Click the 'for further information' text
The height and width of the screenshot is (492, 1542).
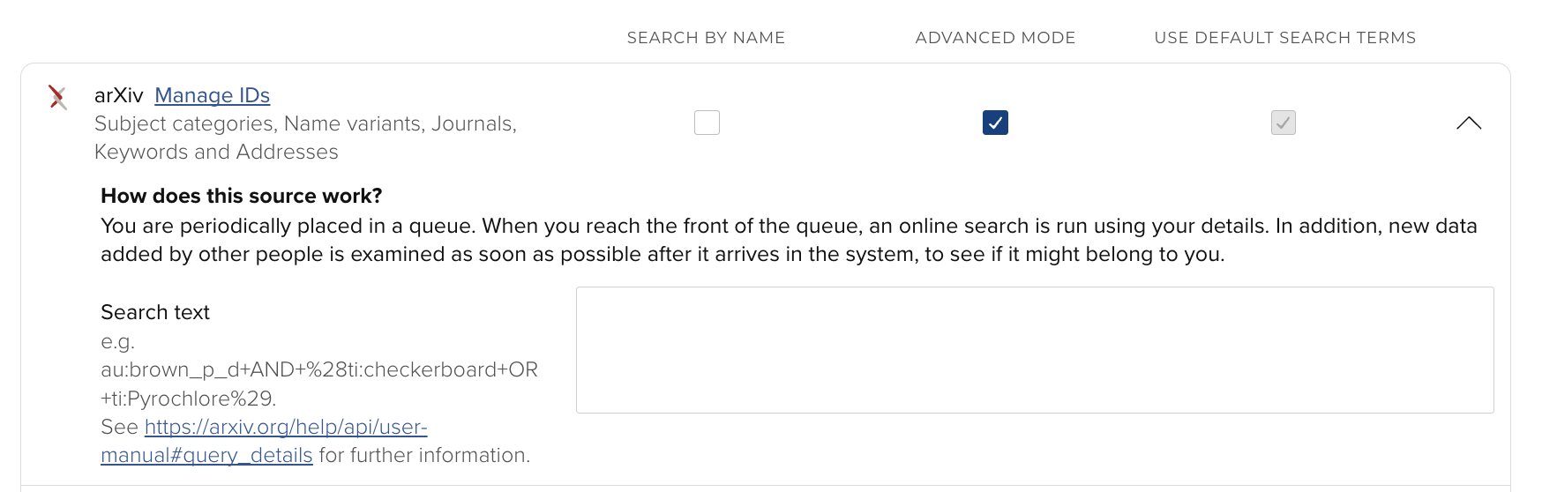click(424, 456)
